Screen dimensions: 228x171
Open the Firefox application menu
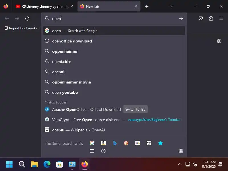(221, 18)
